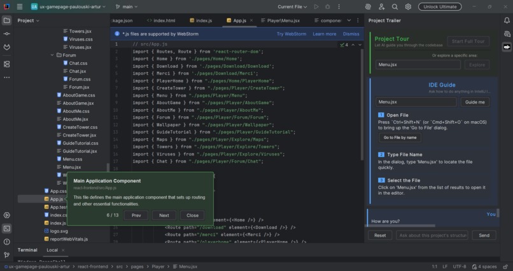Click Guide me button
Image resolution: width=513 pixels, height=271 pixels.
click(x=475, y=102)
